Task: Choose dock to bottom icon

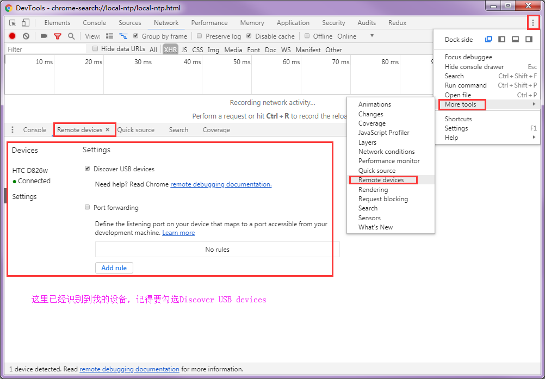Action: coord(516,39)
